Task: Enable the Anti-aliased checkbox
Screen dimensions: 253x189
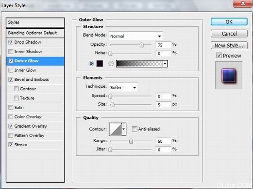Action: [x=134, y=129]
